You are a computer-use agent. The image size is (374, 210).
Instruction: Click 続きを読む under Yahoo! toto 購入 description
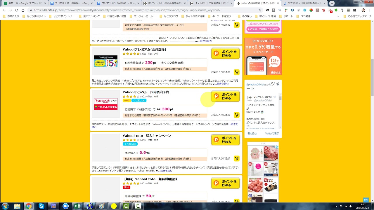166,171
